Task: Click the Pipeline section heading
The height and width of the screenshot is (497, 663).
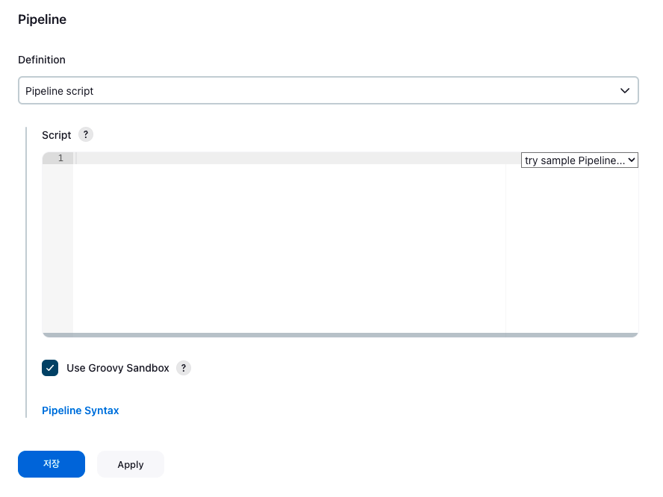Action: click(x=43, y=19)
